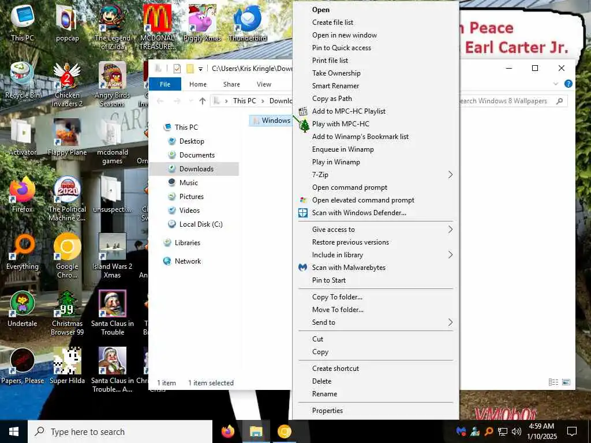The height and width of the screenshot is (443, 591).
Task: Choose Open from the context menu
Action: (x=375, y=10)
